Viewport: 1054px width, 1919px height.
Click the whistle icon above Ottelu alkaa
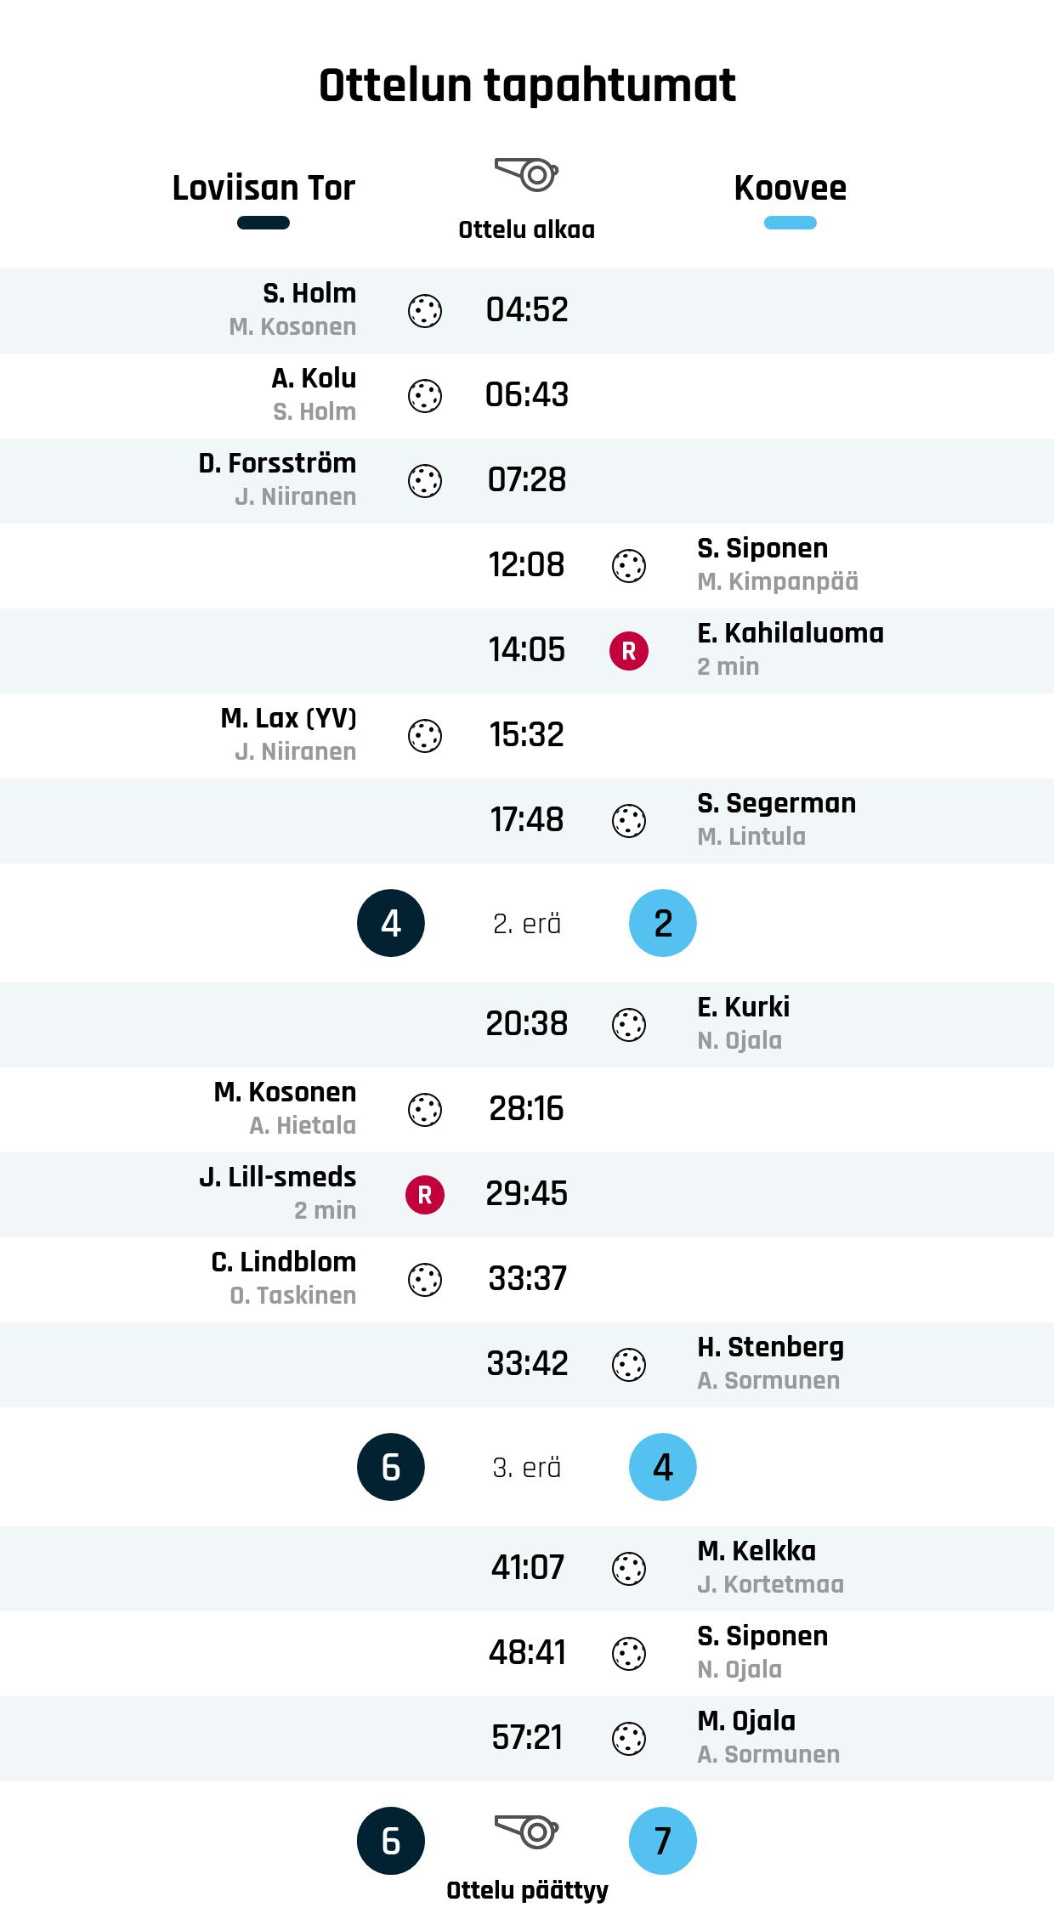[x=526, y=175]
